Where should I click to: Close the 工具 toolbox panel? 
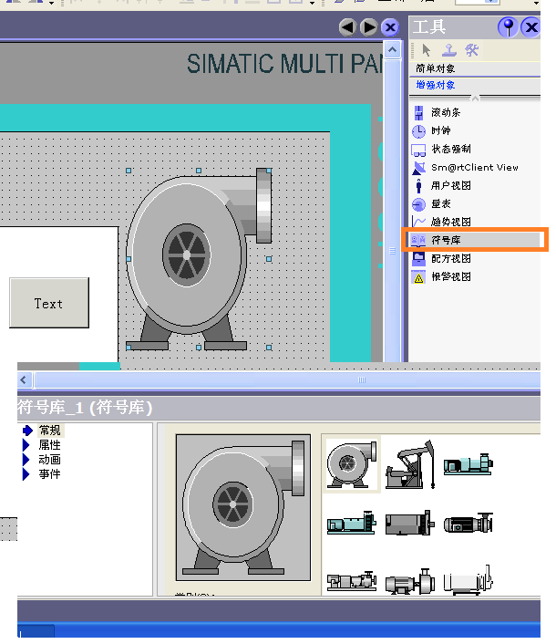point(531,27)
